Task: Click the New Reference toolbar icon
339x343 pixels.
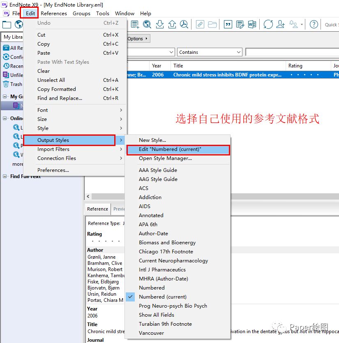Action: pos(135,24)
